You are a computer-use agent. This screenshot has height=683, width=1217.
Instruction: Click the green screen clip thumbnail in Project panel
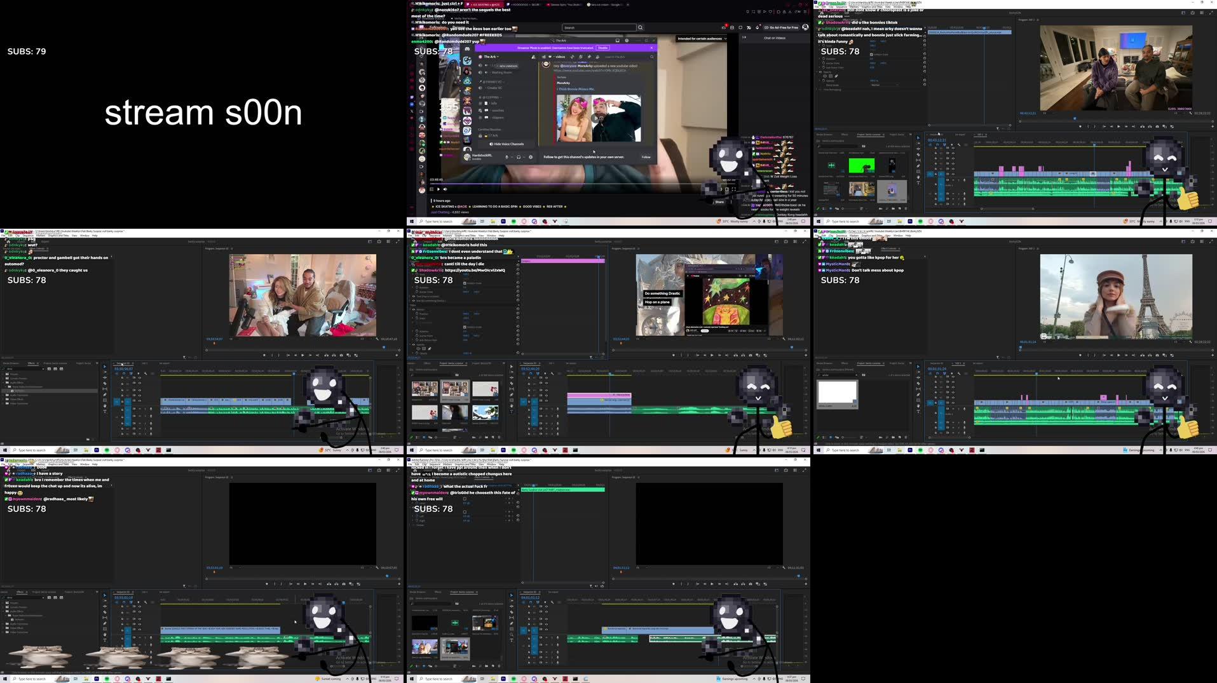coord(862,165)
